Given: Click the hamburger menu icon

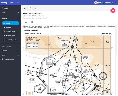Looking at the screenshot, I should tap(18, 3).
